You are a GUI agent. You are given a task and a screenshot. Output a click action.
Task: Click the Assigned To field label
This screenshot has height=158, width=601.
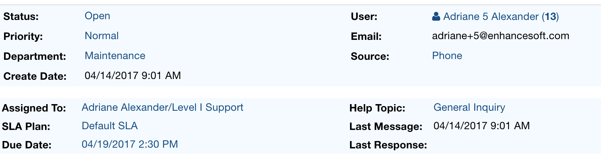click(34, 108)
